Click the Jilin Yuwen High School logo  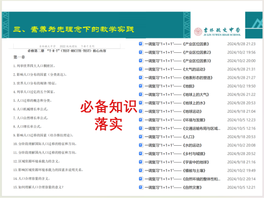218,32
